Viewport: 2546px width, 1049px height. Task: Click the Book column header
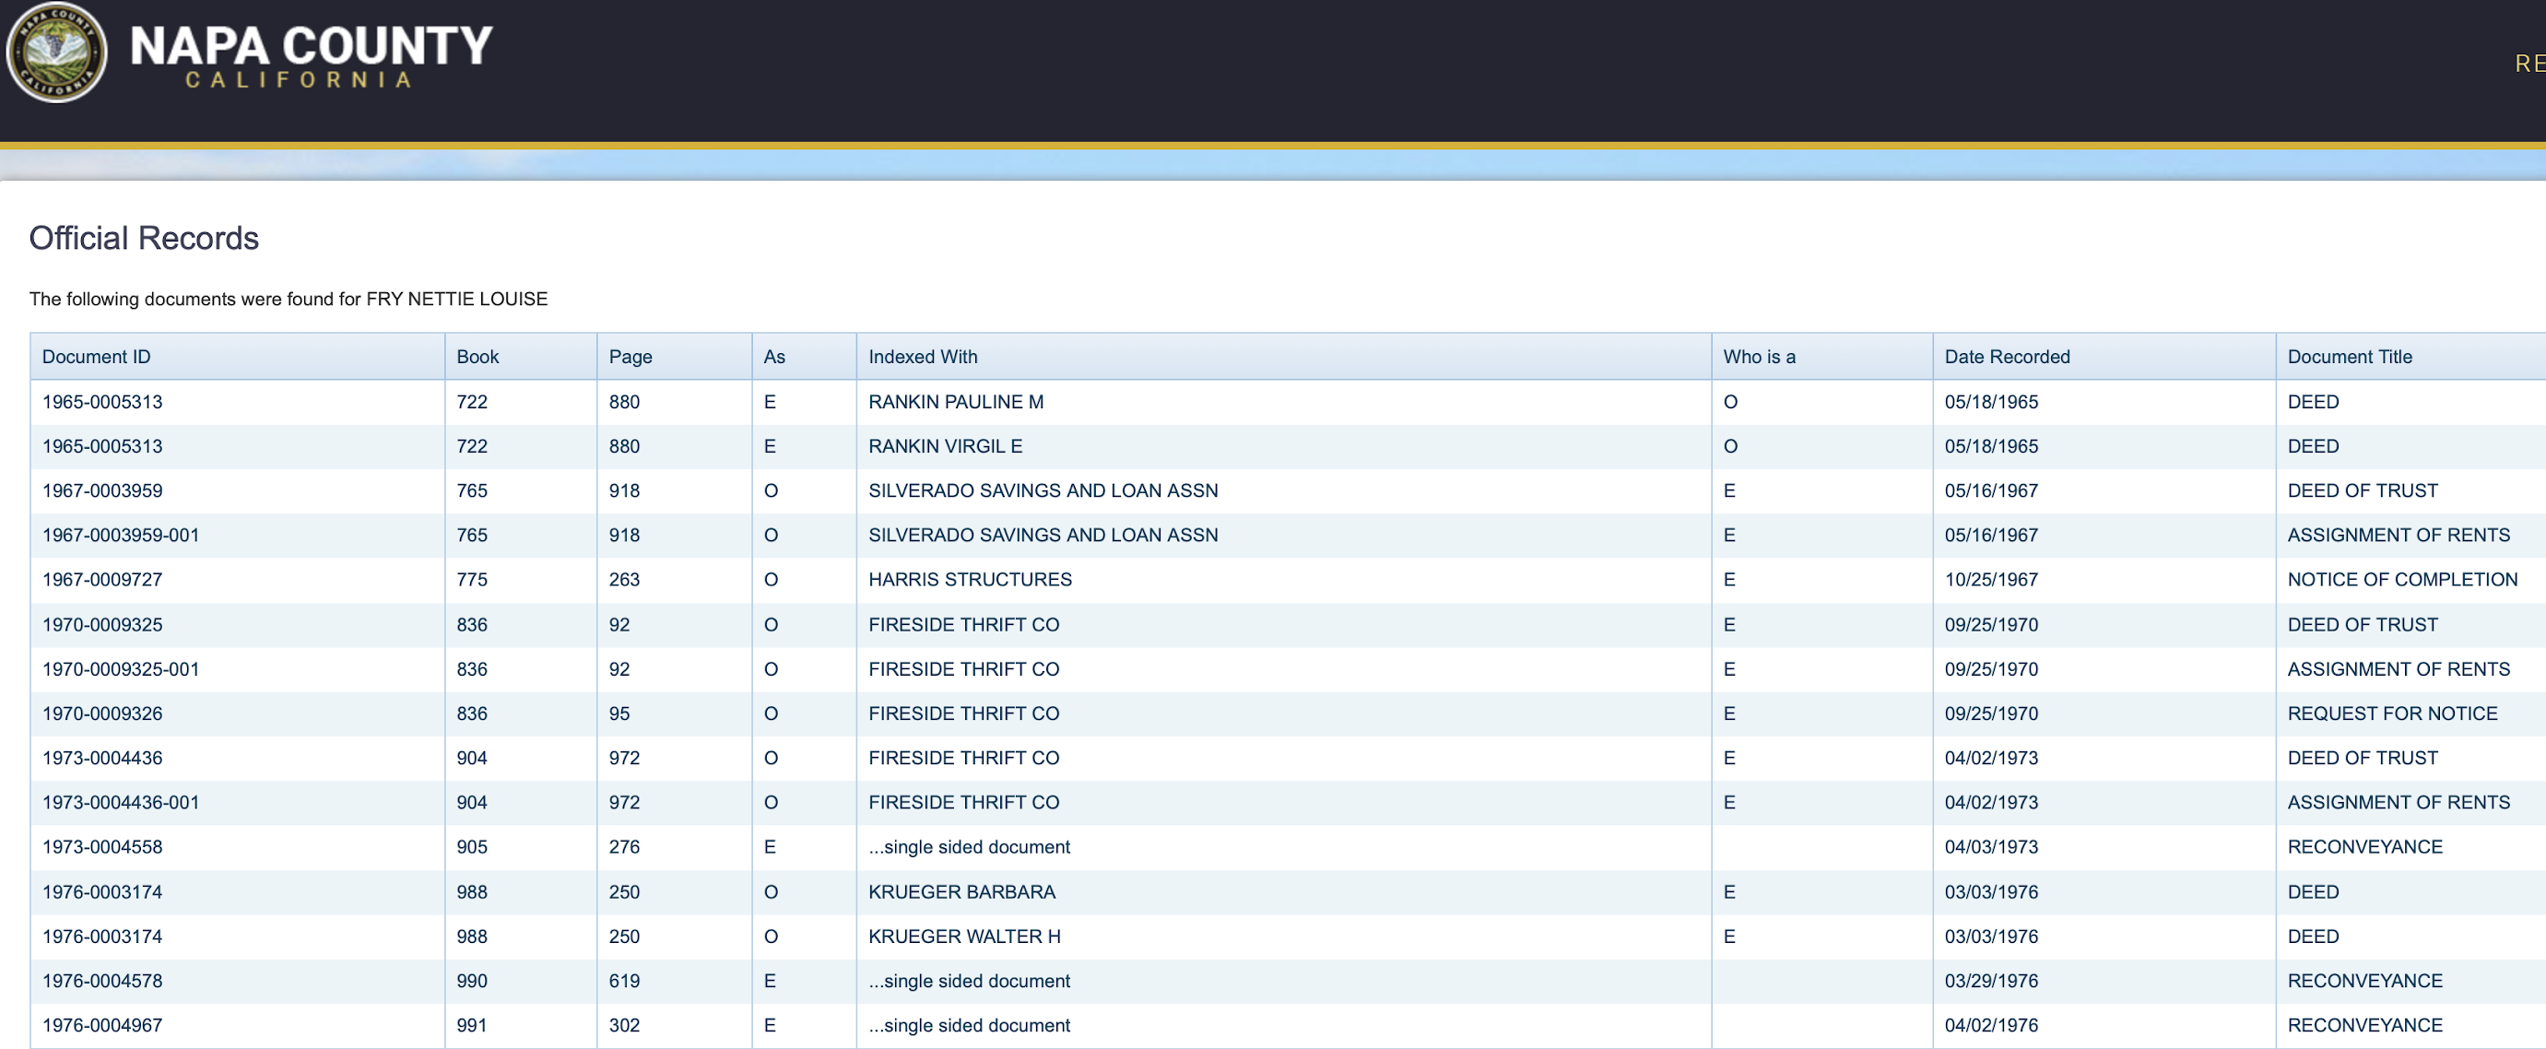[x=477, y=357]
